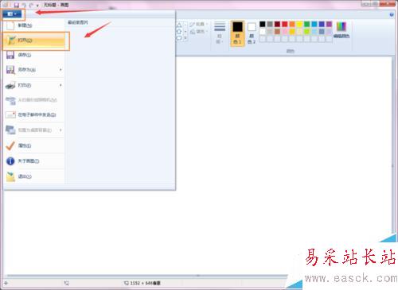
Task: Pick the gold swatch in second row
Action: (292, 32)
